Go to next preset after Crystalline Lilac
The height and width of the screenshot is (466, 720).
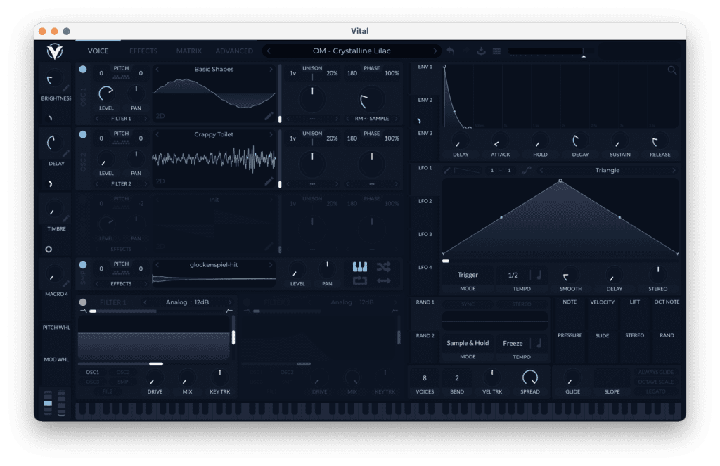(436, 51)
